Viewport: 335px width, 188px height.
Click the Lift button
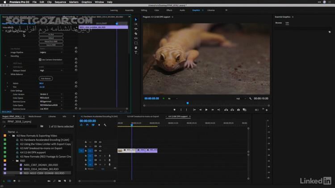click(226, 110)
